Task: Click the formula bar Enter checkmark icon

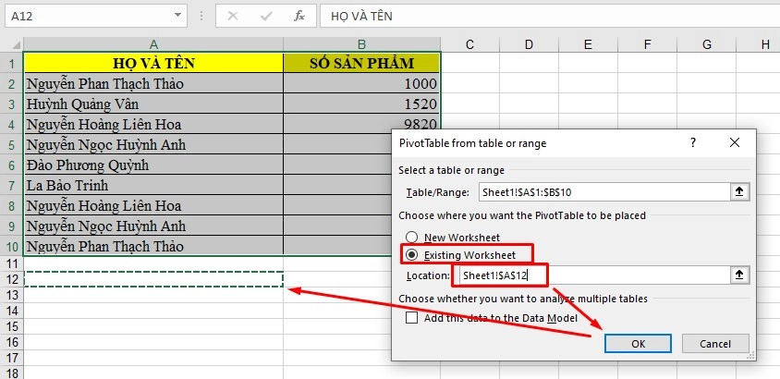Action: tap(265, 16)
